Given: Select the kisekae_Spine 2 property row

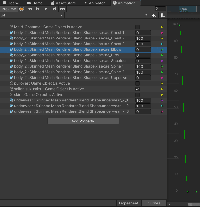Looking at the screenshot, I should point(83,72).
